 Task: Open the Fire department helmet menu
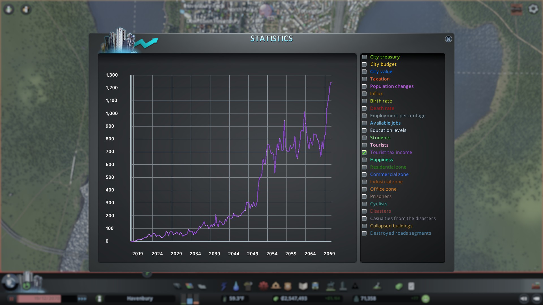(x=276, y=286)
